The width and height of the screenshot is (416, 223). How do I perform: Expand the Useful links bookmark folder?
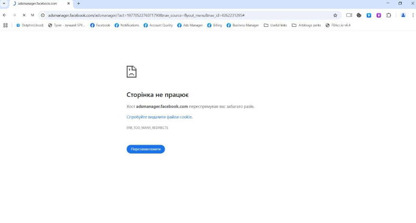pyautogui.click(x=276, y=25)
